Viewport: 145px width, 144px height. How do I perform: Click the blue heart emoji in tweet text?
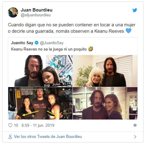128,31
